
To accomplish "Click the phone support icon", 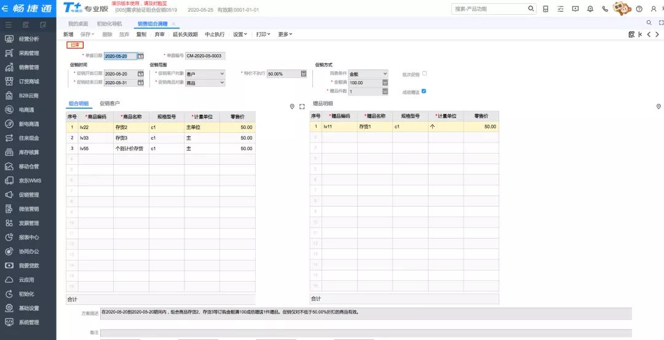I will pyautogui.click(x=606, y=9).
